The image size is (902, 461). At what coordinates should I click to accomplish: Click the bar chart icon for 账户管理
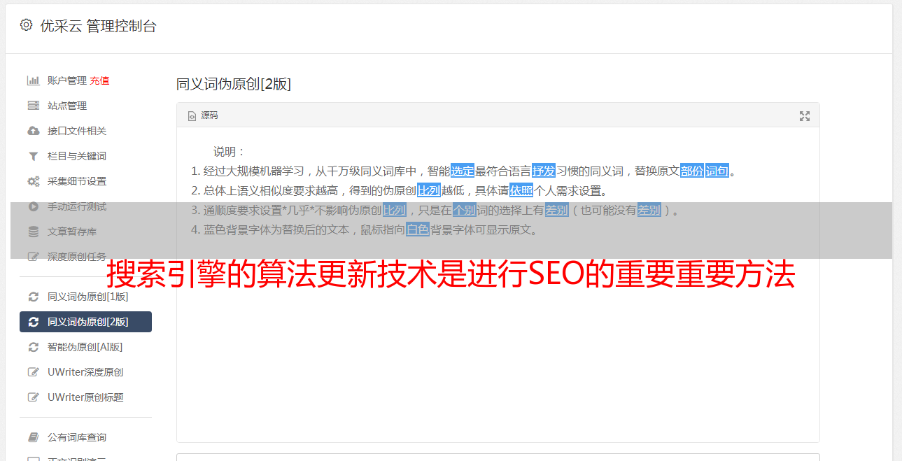tap(34, 80)
